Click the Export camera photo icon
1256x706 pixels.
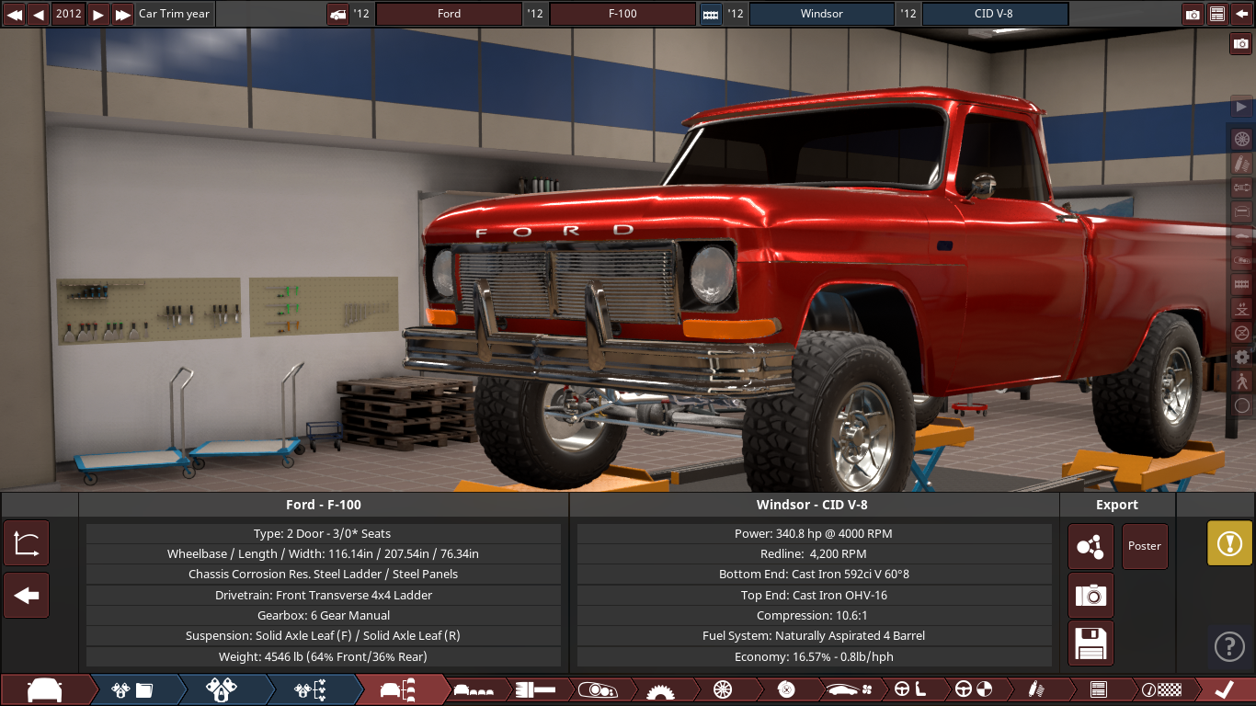1090,596
